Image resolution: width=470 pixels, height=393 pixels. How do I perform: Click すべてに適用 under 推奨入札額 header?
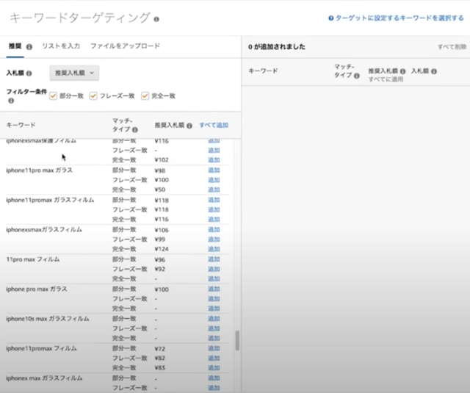(x=386, y=78)
